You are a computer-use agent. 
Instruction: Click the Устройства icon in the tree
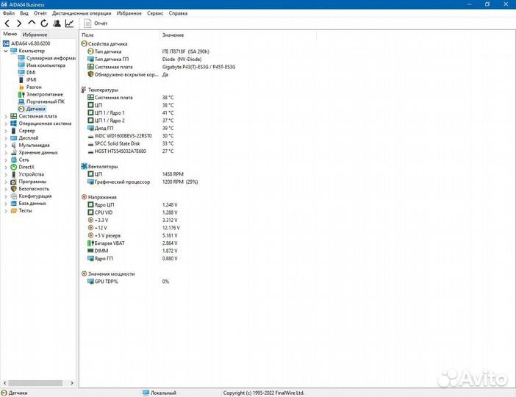point(13,174)
